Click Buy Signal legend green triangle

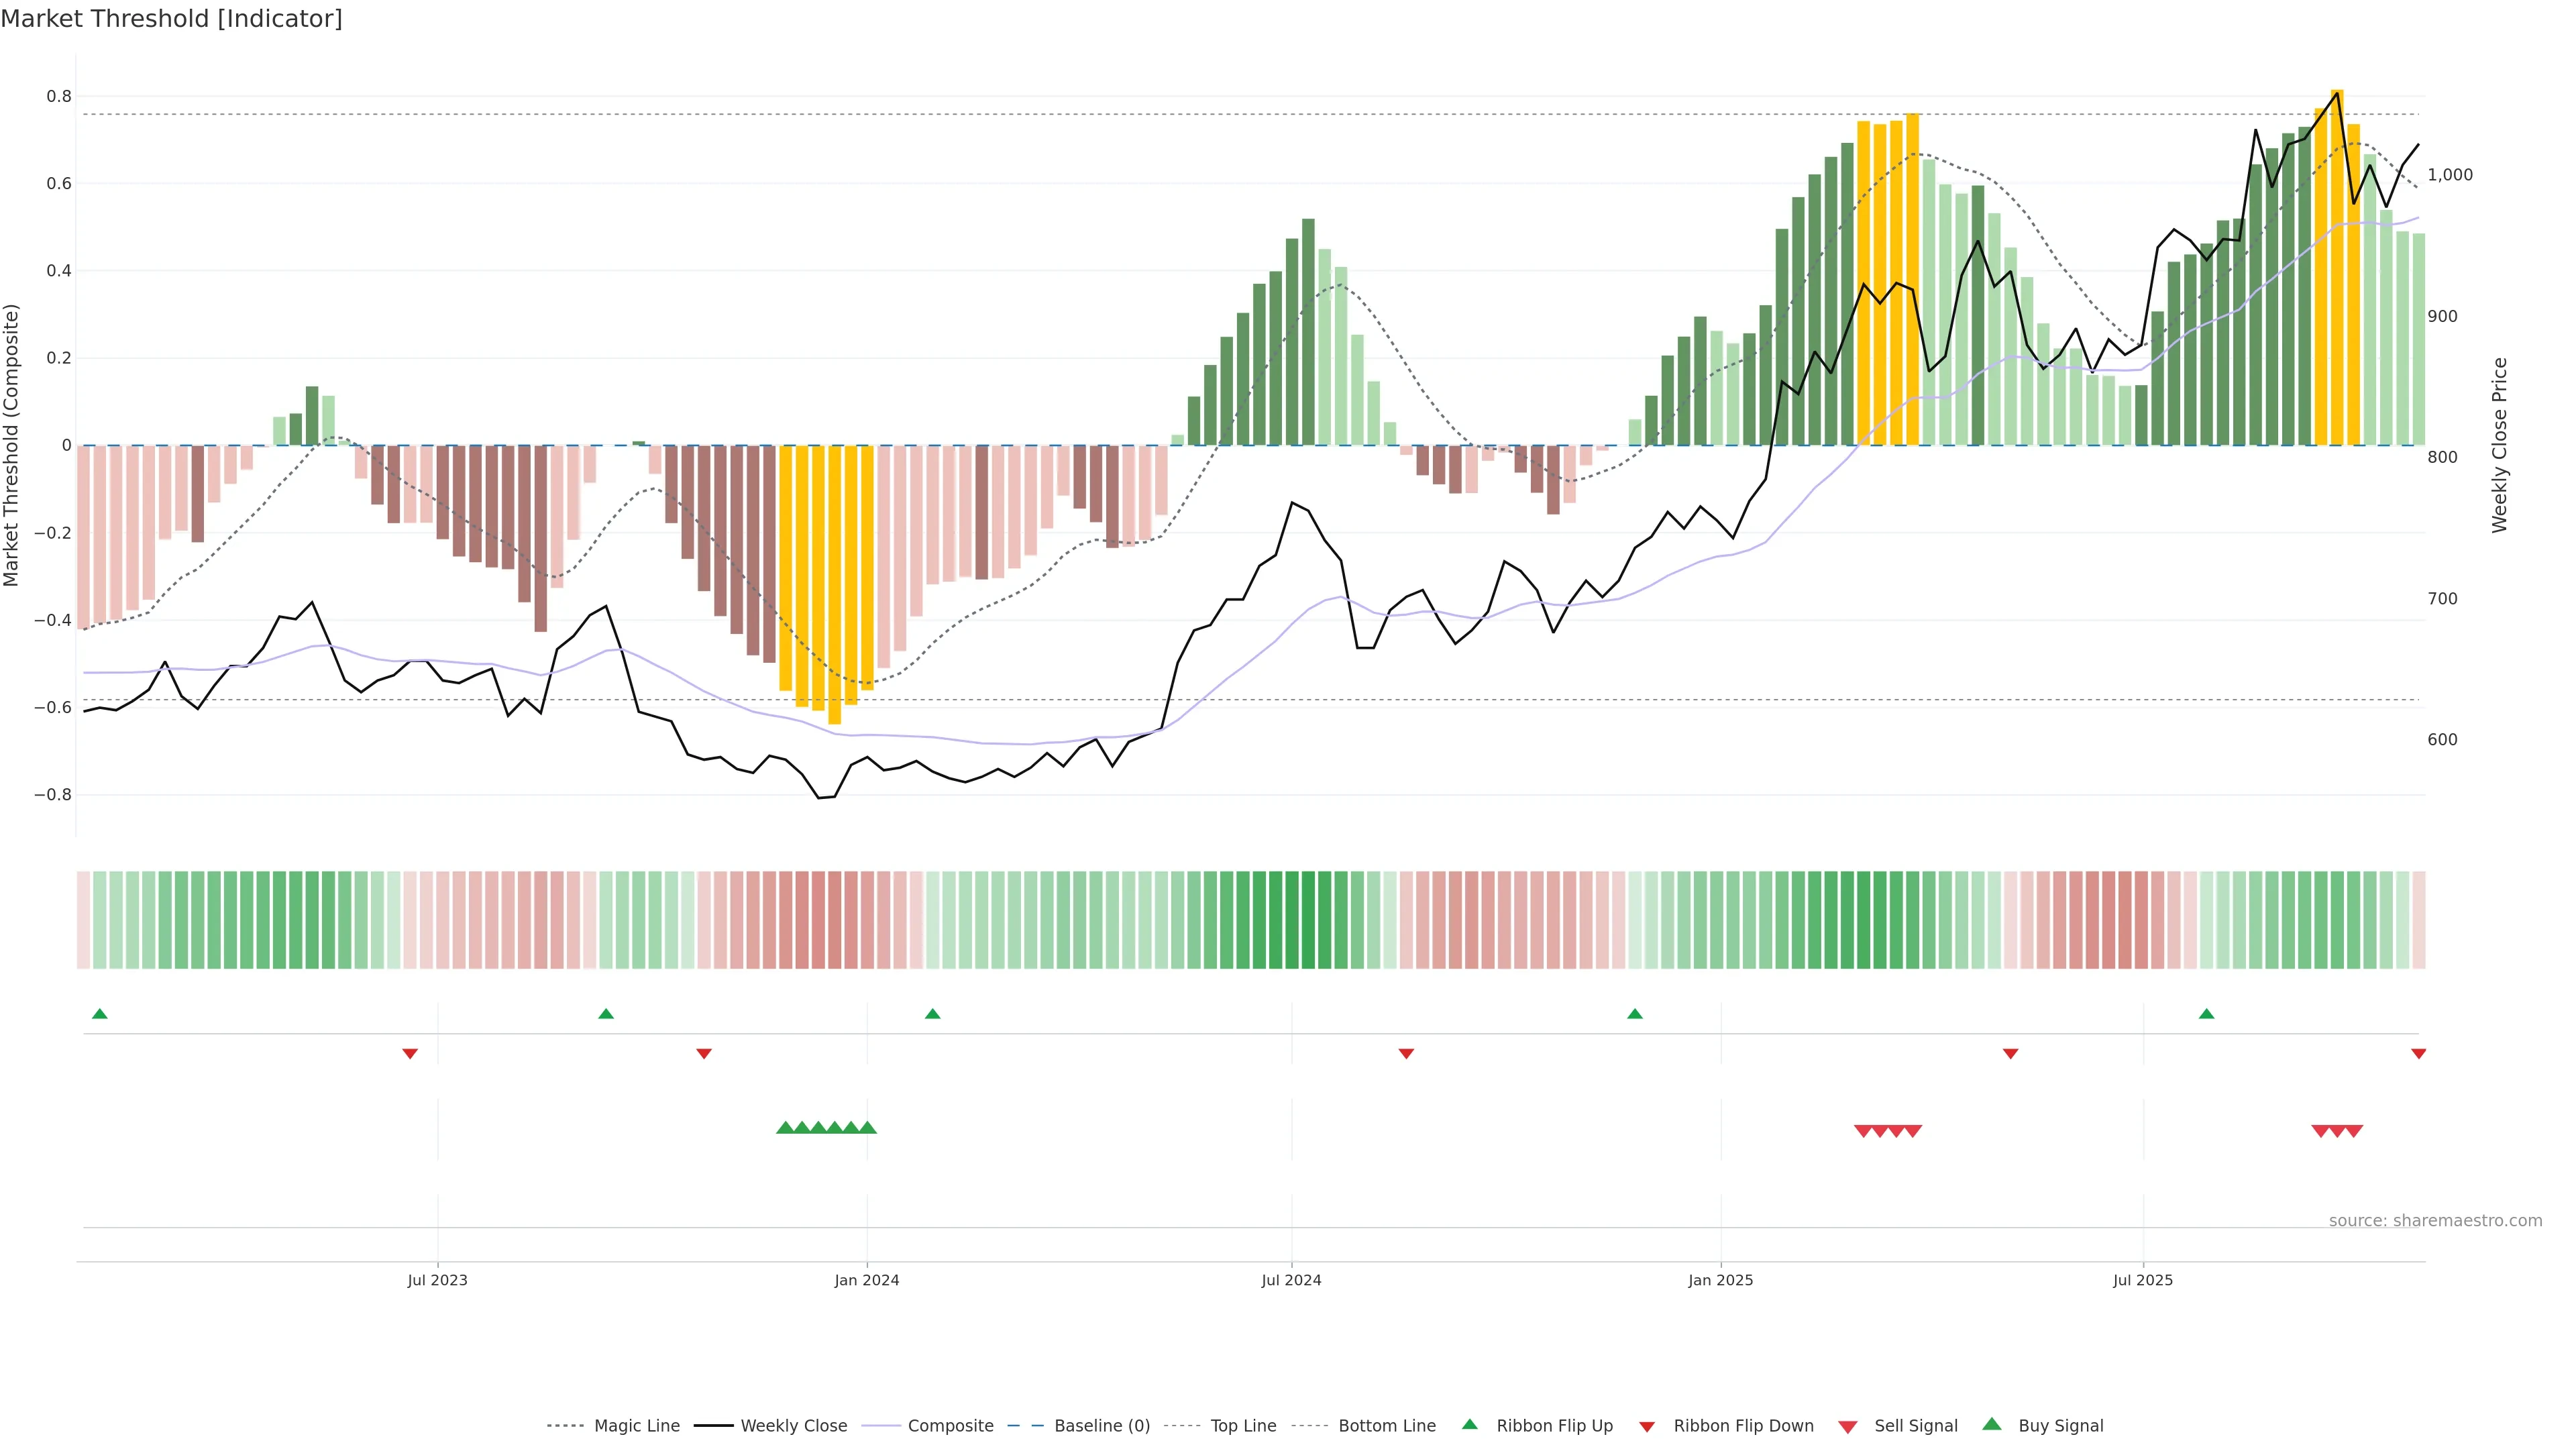[1992, 1424]
